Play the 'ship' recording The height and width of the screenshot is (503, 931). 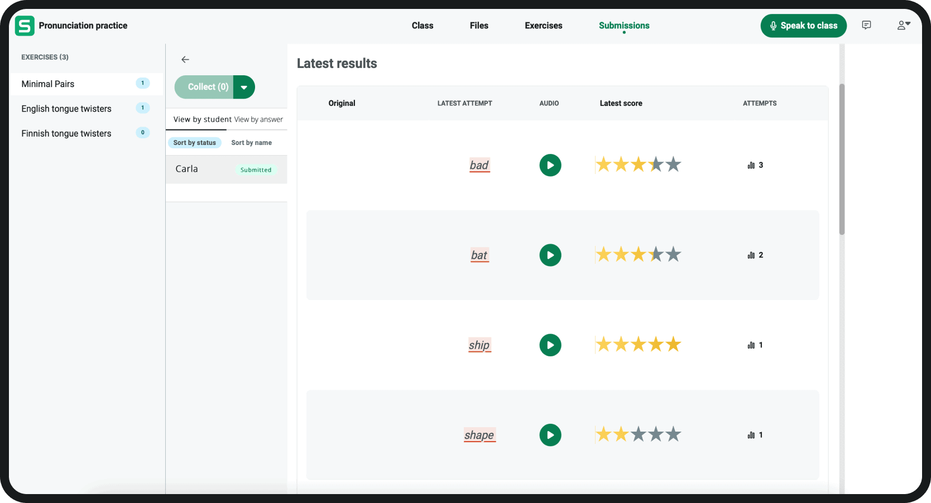(x=550, y=345)
